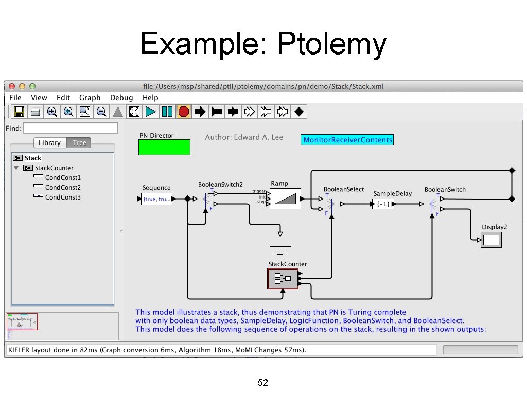This screenshot has height=395, width=527.
Task: Select the BooleanSwitch actor near Display2
Action: pos(432,204)
